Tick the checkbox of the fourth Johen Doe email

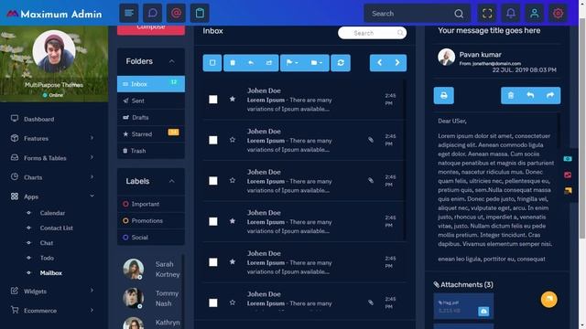pos(213,221)
